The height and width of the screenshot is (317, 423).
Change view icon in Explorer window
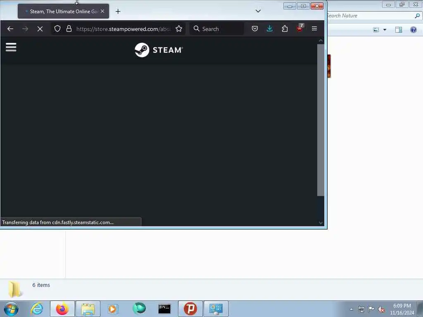[x=376, y=30]
